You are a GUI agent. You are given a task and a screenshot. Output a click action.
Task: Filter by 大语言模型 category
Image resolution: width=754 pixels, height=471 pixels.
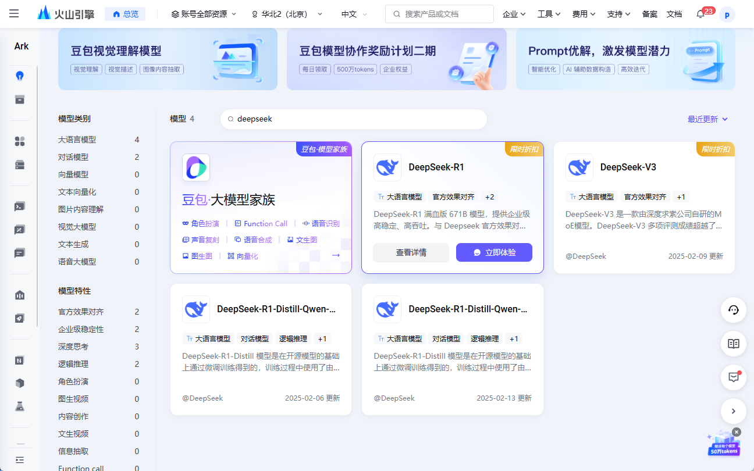tap(99, 140)
